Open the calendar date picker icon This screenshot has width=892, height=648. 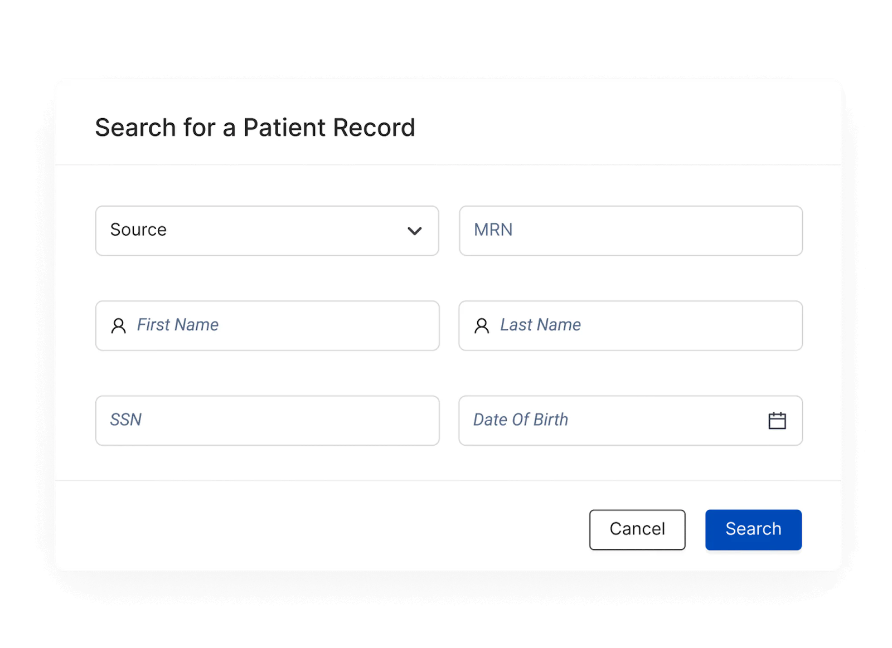click(777, 420)
